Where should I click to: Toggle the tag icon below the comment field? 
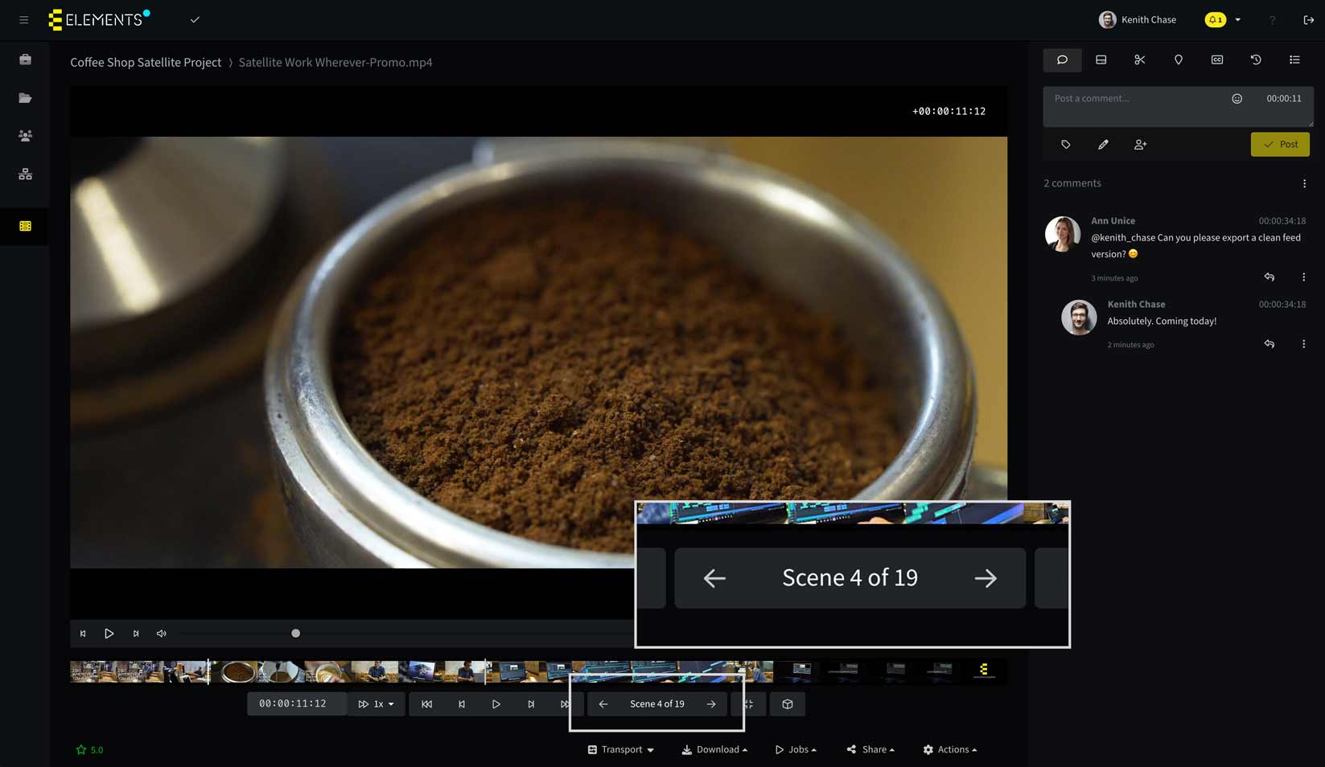pos(1064,145)
